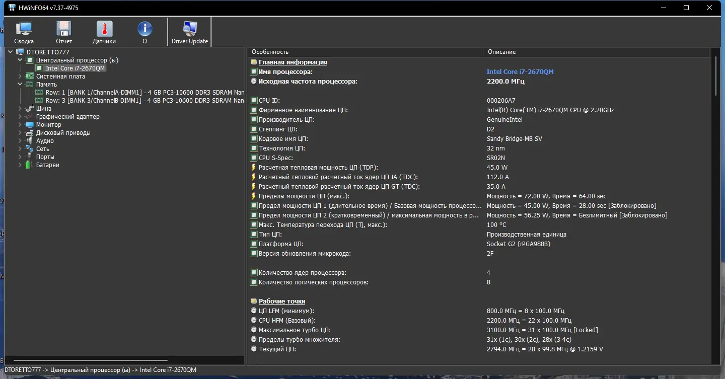Expand the Монитор branch
This screenshot has height=379, width=725.
point(20,124)
